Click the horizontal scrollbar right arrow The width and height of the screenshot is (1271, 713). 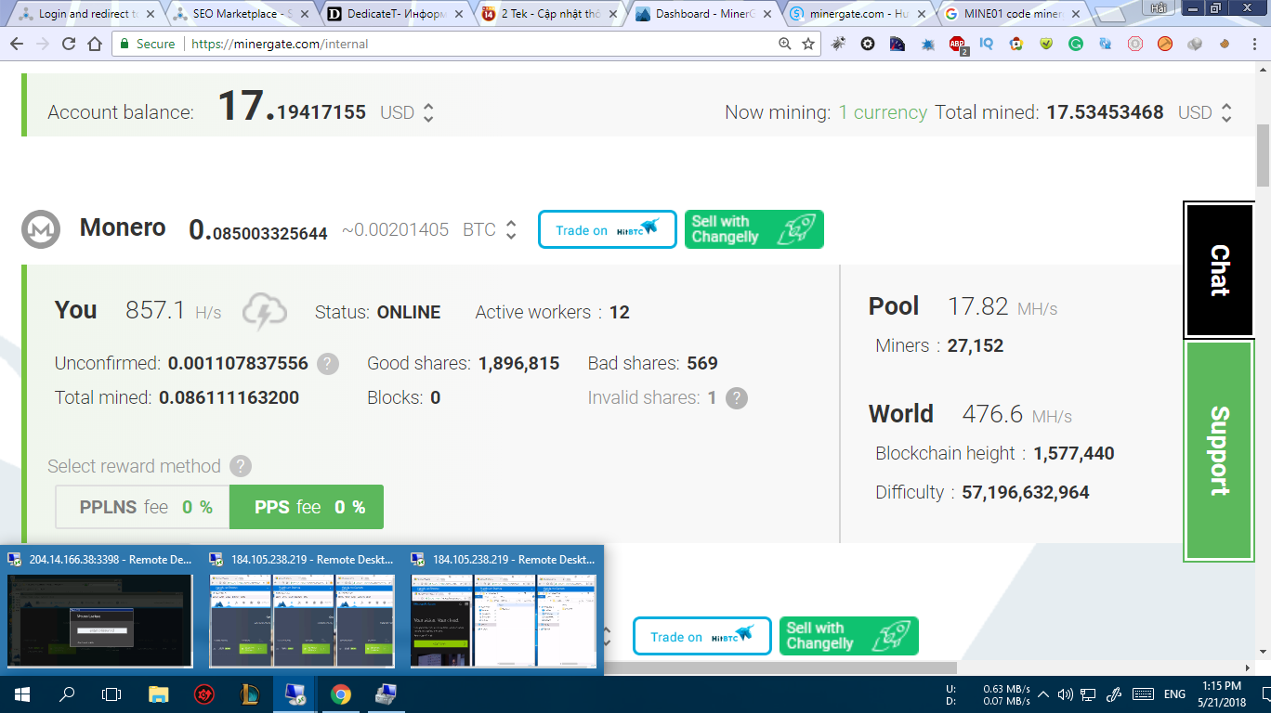(x=1246, y=668)
